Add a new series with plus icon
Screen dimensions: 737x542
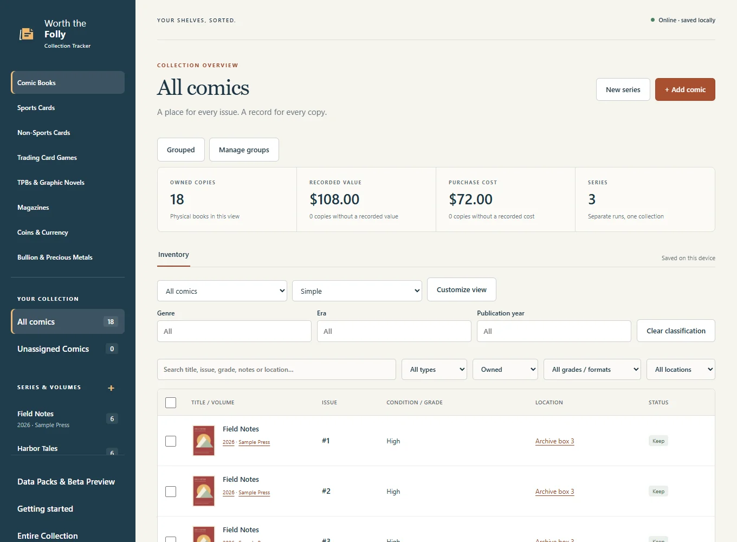(111, 388)
